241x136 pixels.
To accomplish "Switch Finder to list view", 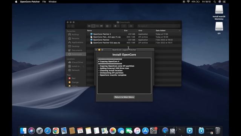I will point(93,26).
